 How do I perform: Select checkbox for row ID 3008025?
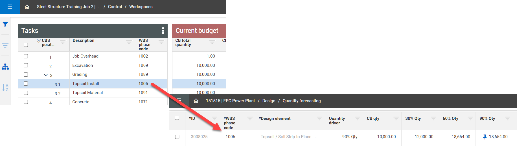(x=177, y=137)
